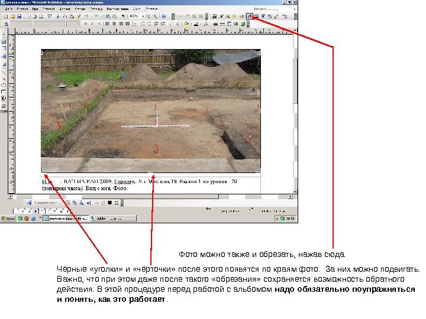
Task: Open the Fill Color dropdown arrow
Action: 191,24
